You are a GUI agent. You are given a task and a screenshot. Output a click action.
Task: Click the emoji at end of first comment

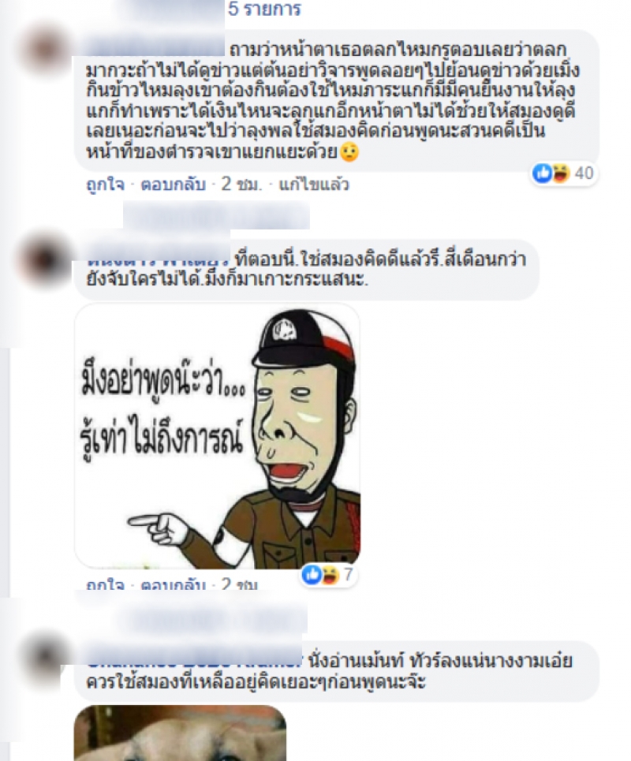click(x=349, y=152)
